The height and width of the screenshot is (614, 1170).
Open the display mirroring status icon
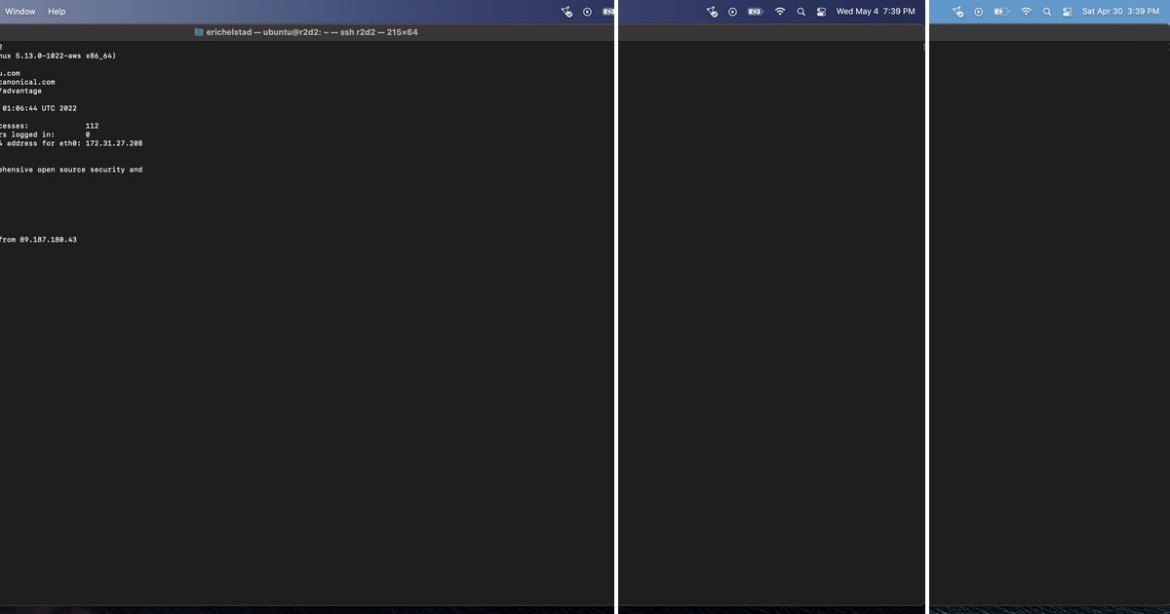(821, 11)
